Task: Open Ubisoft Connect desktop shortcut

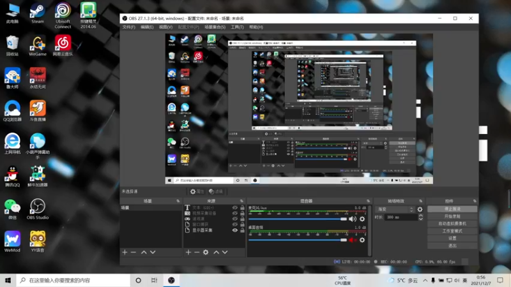Action: click(x=63, y=15)
